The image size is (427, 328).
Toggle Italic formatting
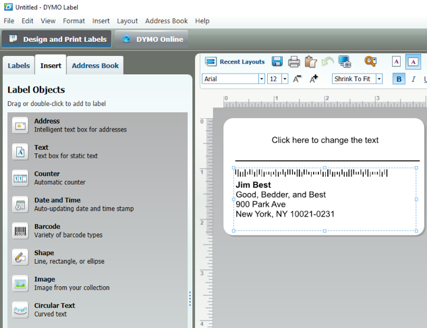pos(414,79)
